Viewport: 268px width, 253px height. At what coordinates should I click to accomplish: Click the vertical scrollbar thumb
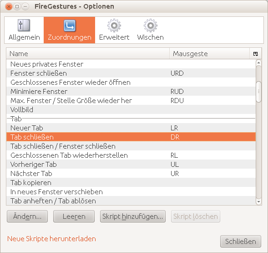[x=259, y=92]
